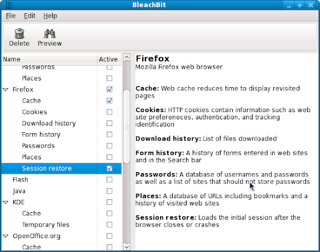Close the BleachBit window

point(311,6)
